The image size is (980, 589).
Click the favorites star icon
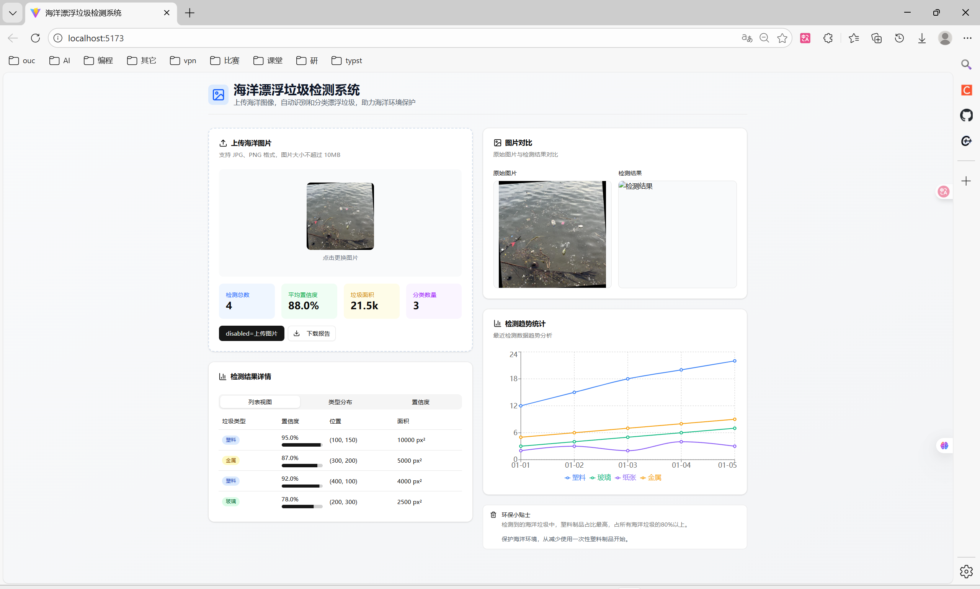[x=782, y=38]
